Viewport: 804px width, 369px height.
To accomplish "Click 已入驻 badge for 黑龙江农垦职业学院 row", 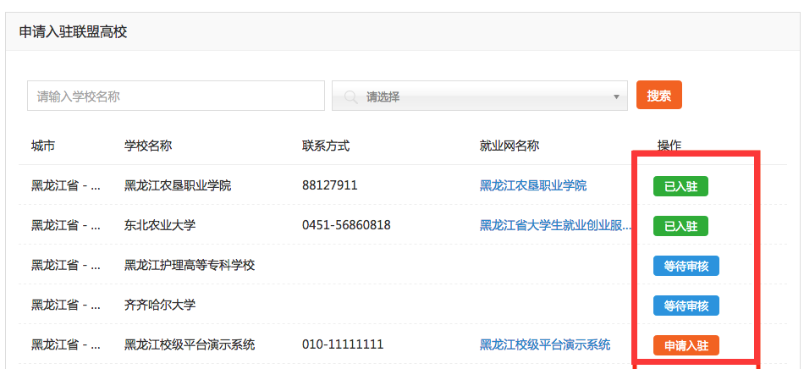I will point(680,186).
